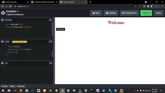
Task: Reload the current page
Action: [x=10, y=6]
